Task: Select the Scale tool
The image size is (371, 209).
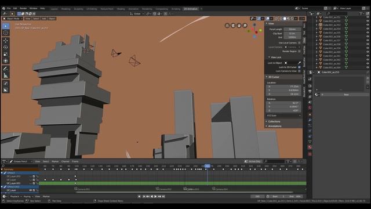Action: click(6, 54)
